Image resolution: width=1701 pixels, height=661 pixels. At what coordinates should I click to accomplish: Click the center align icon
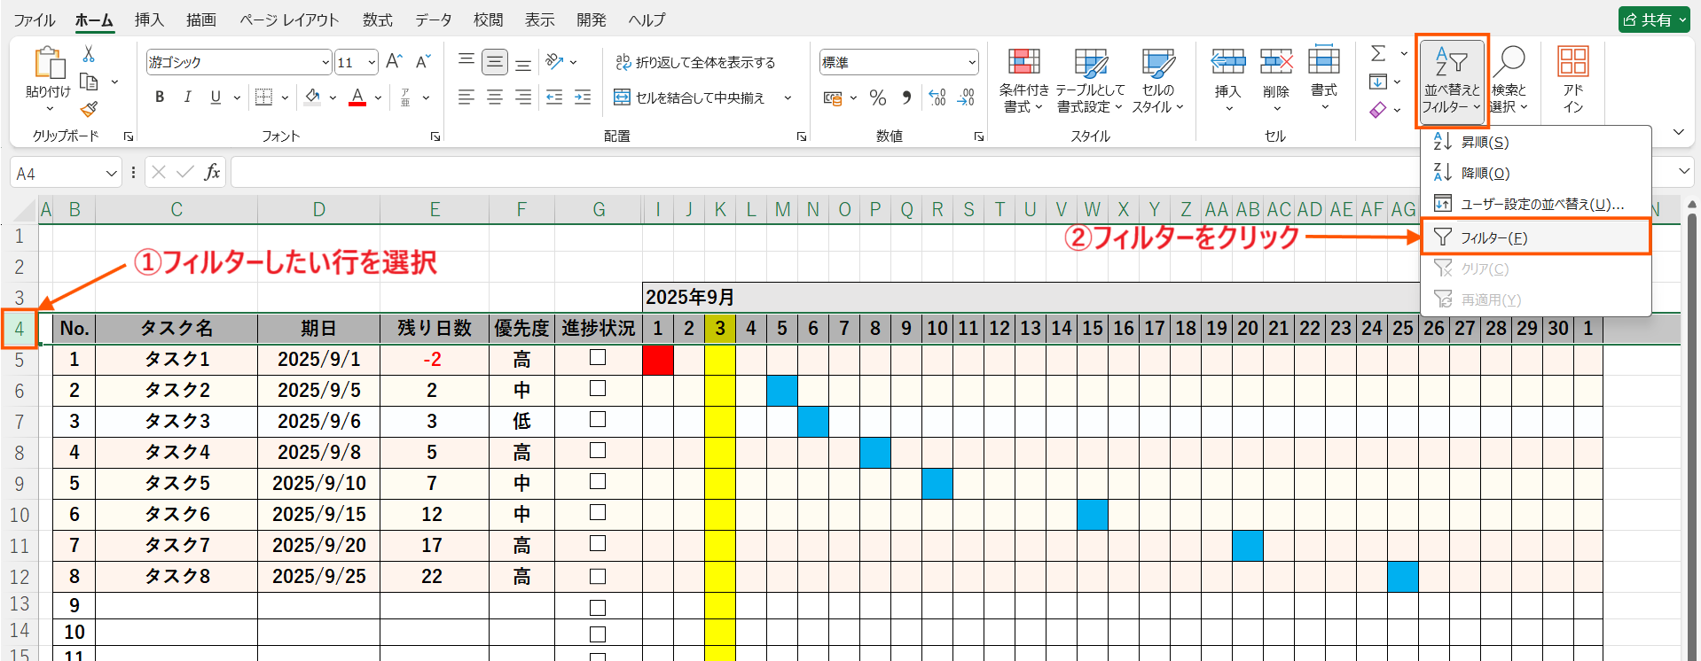(495, 97)
